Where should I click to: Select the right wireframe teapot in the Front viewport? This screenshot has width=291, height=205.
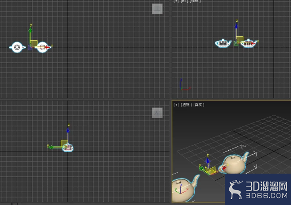(249, 43)
